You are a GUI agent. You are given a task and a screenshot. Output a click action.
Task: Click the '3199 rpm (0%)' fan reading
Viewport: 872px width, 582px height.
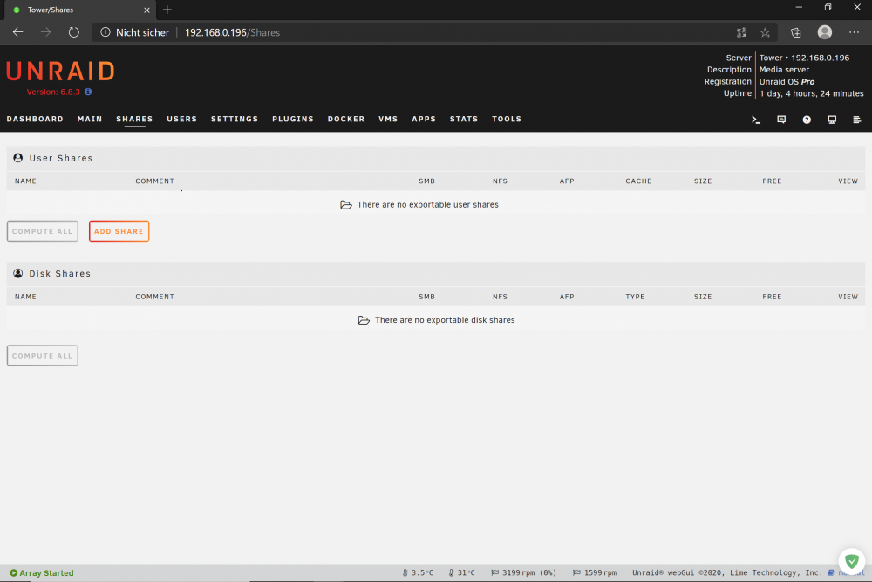[x=529, y=572]
